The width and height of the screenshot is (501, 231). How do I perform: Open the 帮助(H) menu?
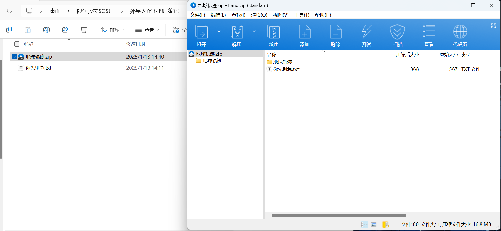[x=323, y=15]
